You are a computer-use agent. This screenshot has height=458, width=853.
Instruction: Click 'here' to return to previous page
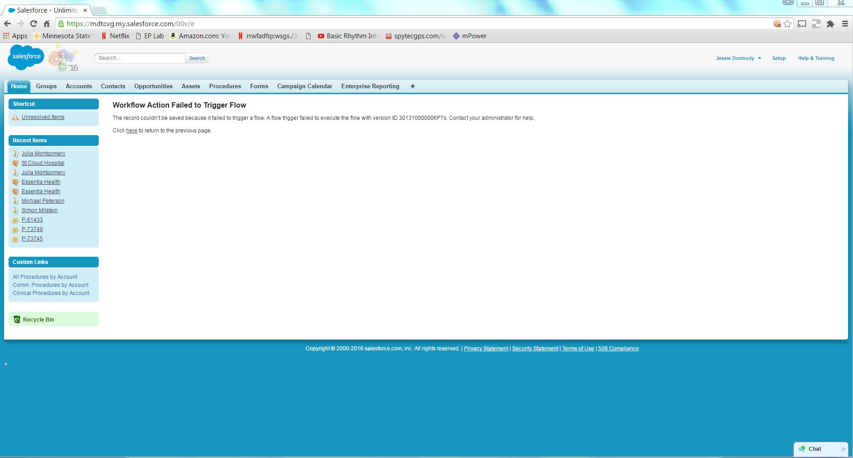click(132, 131)
